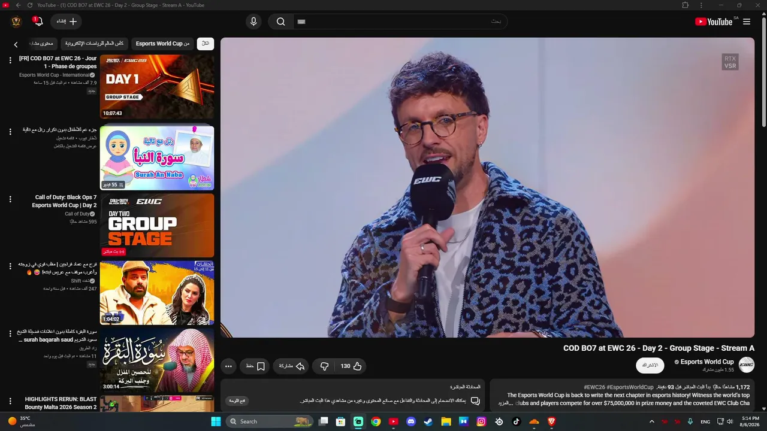767x431 pixels.
Task: Go back with browser back arrow
Action: (x=18, y=5)
